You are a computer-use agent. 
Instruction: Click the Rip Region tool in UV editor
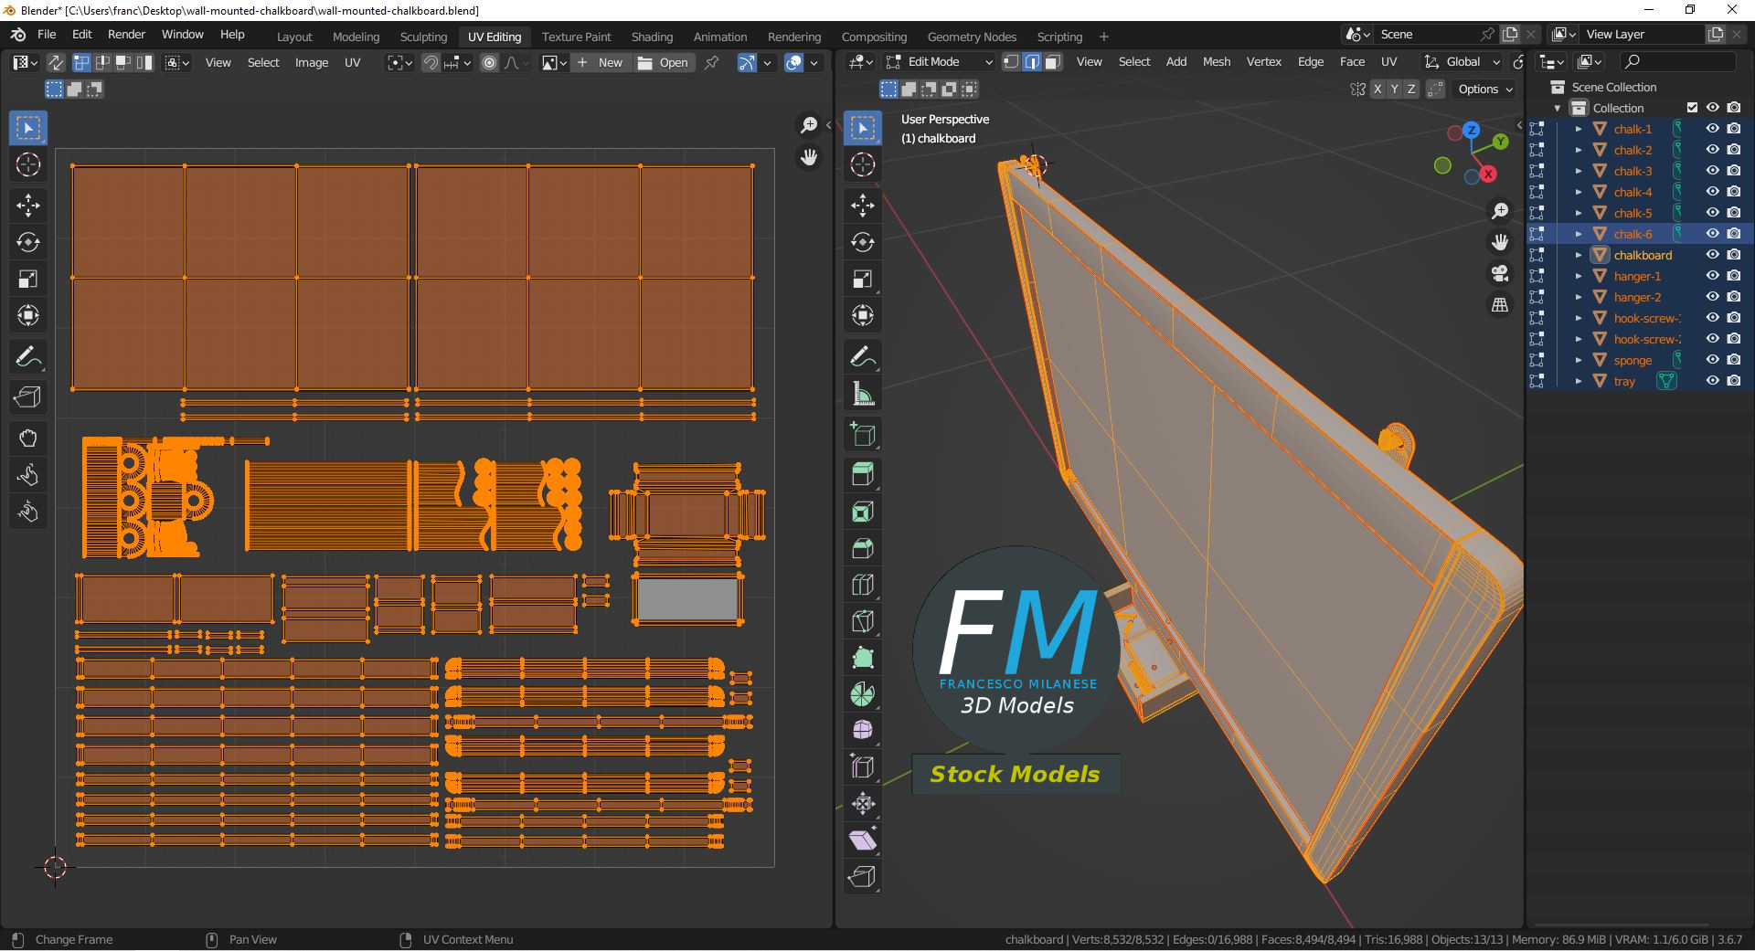(27, 396)
